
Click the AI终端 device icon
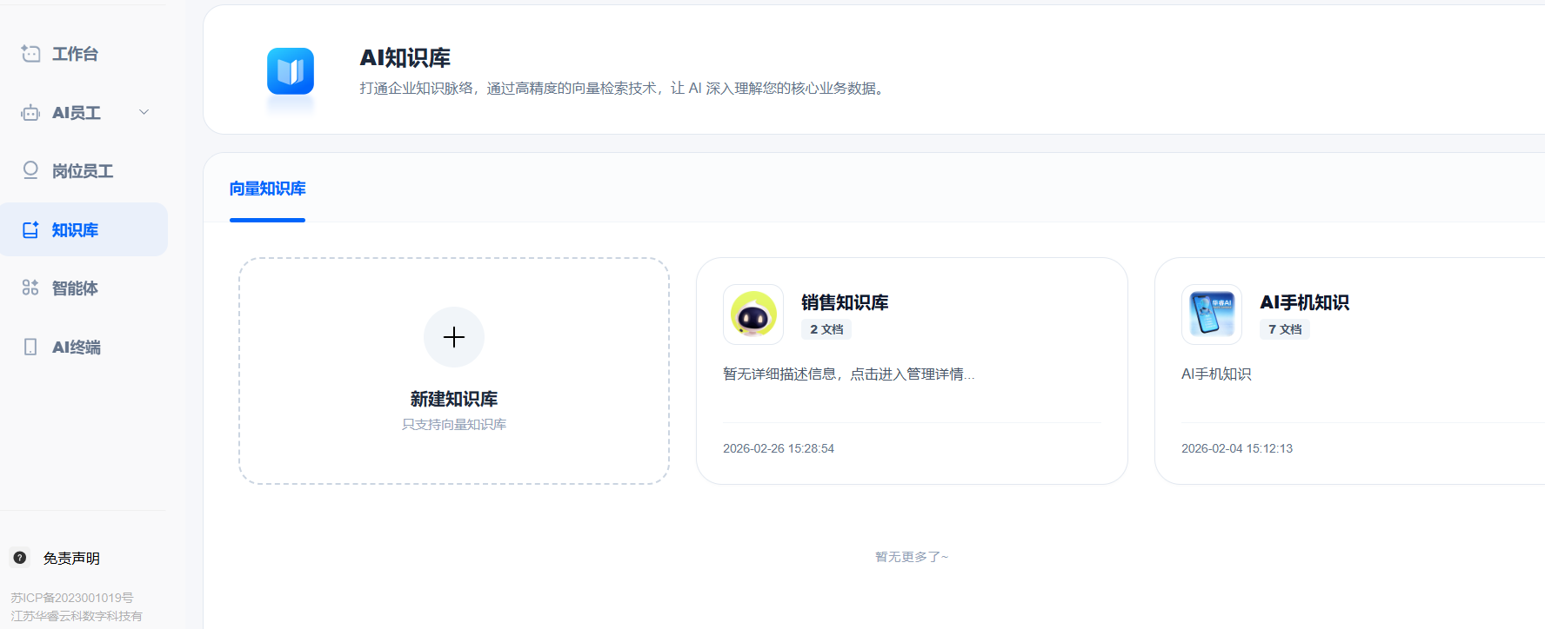click(x=30, y=347)
